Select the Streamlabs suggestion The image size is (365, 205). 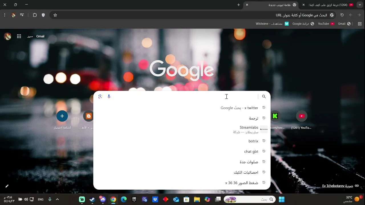[182, 130]
